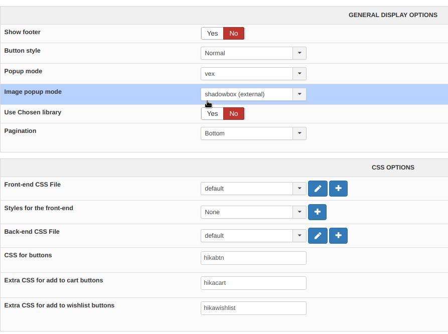The image size is (448, 334).
Task: Add new front-end style with plus icon
Action: coord(317,212)
